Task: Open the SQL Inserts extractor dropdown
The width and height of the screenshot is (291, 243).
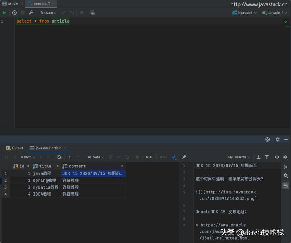Action: [239, 157]
